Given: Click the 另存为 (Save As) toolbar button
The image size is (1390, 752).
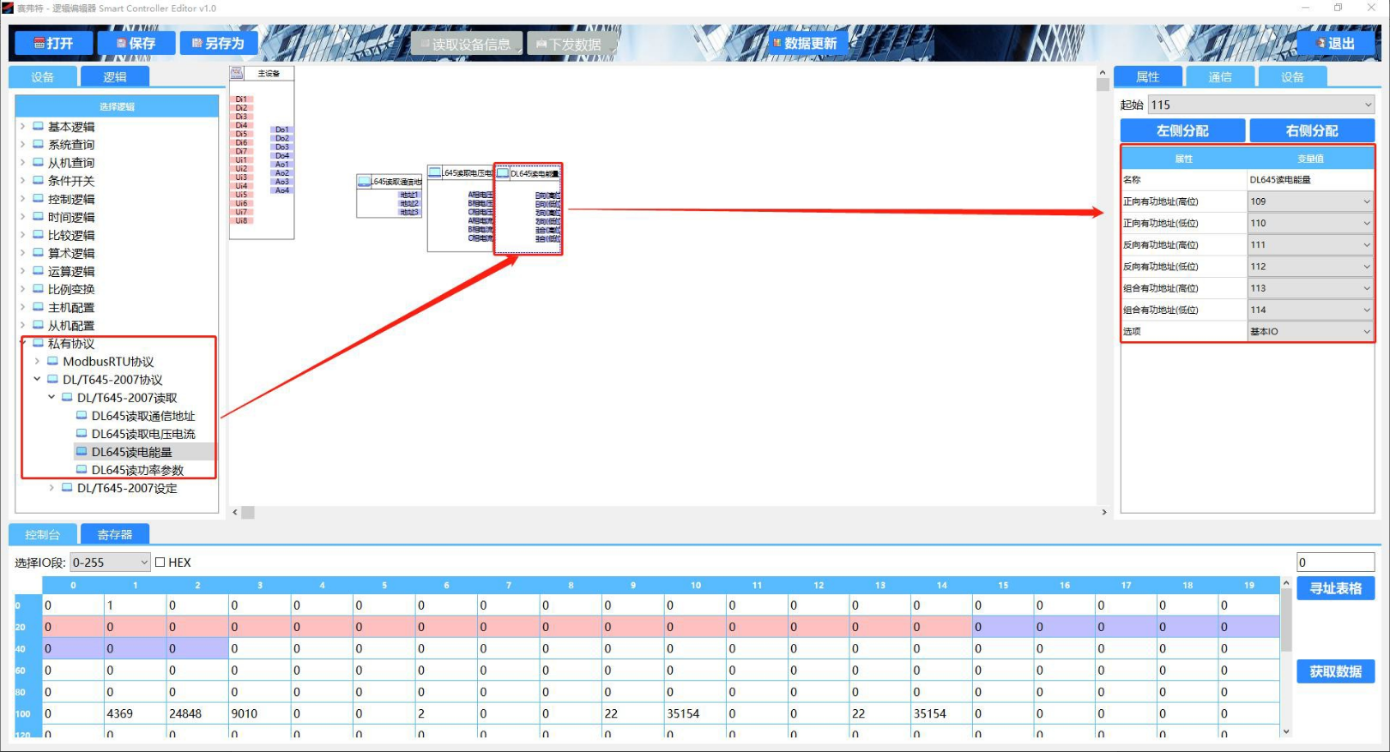Looking at the screenshot, I should tap(219, 43).
